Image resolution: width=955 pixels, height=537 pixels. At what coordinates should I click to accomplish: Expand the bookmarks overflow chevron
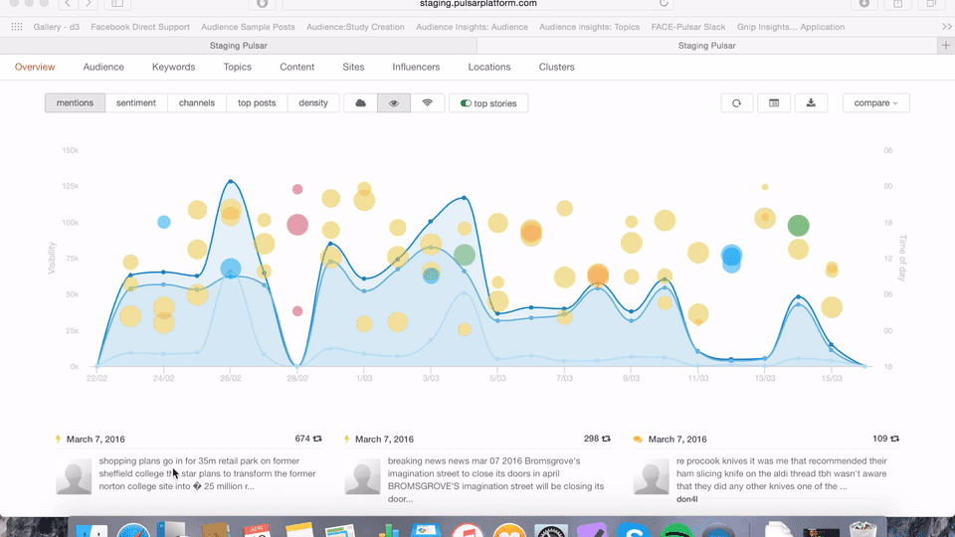[945, 27]
